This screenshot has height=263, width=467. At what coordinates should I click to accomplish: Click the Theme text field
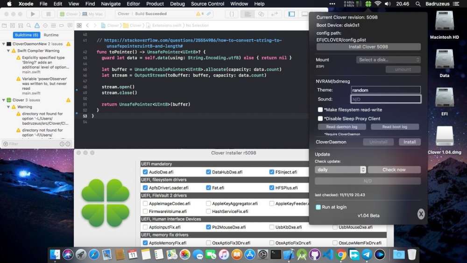coord(386,90)
